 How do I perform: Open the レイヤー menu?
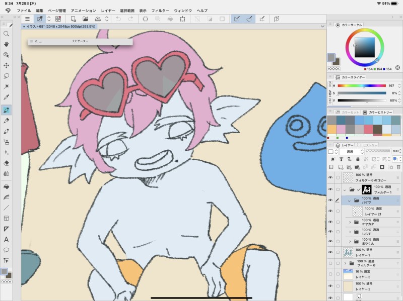[x=108, y=11]
